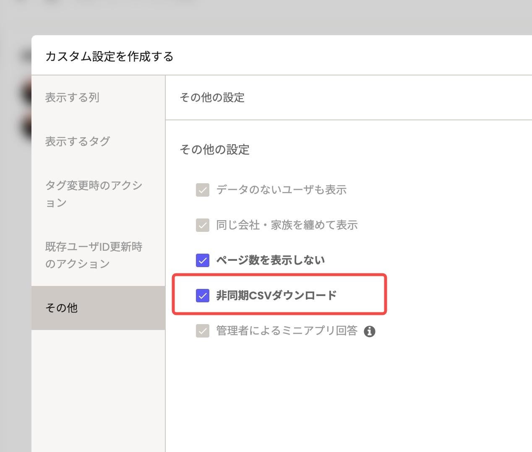Open the 表示する列 sidebar tab
The image size is (532, 452).
(x=72, y=98)
